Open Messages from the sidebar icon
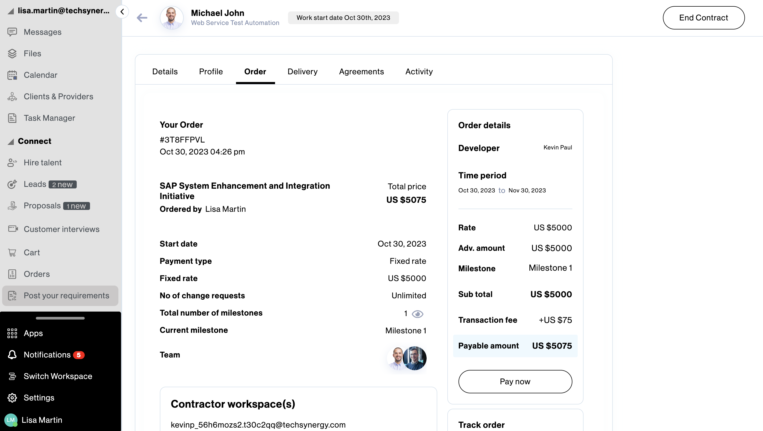Image resolution: width=763 pixels, height=431 pixels. pos(12,32)
